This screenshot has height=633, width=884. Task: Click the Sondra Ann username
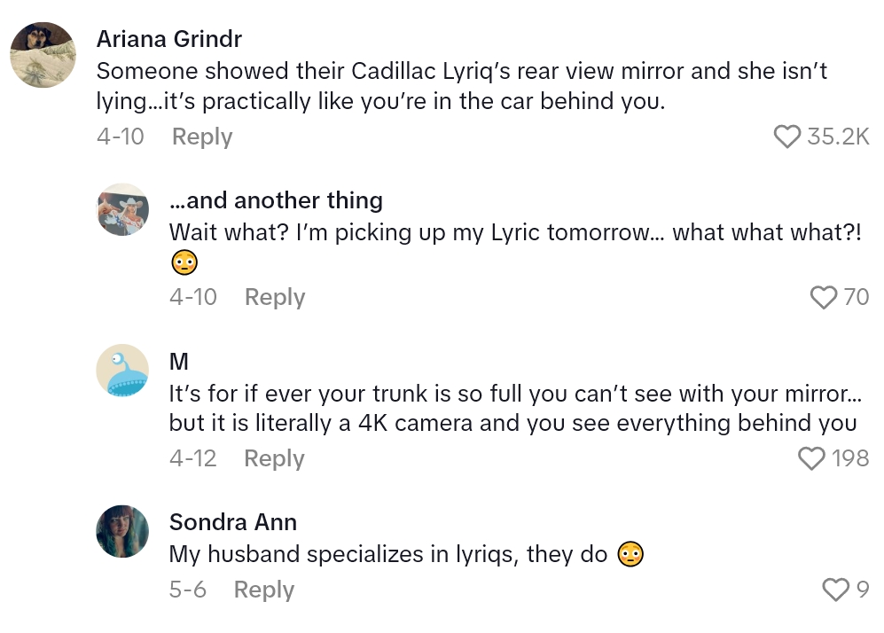(233, 521)
